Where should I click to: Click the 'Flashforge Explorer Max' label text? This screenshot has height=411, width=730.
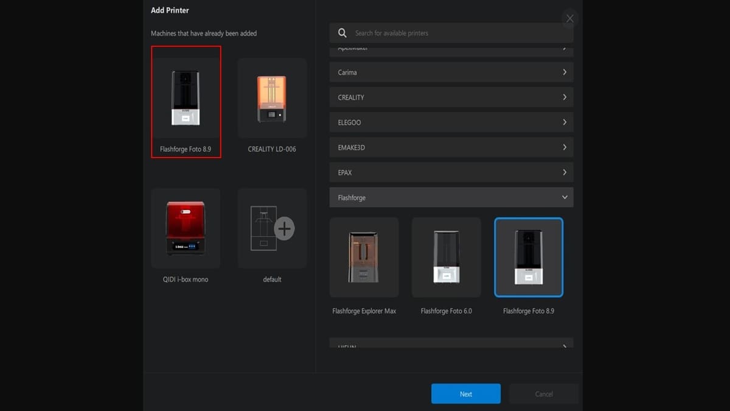(x=364, y=311)
